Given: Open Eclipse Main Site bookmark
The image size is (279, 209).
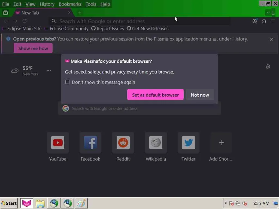Looking at the screenshot, I should tap(22, 29).
